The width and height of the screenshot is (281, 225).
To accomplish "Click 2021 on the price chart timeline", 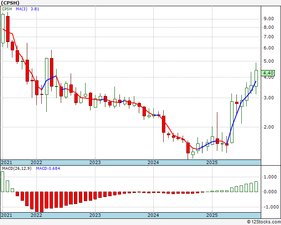I will [x=7, y=162].
